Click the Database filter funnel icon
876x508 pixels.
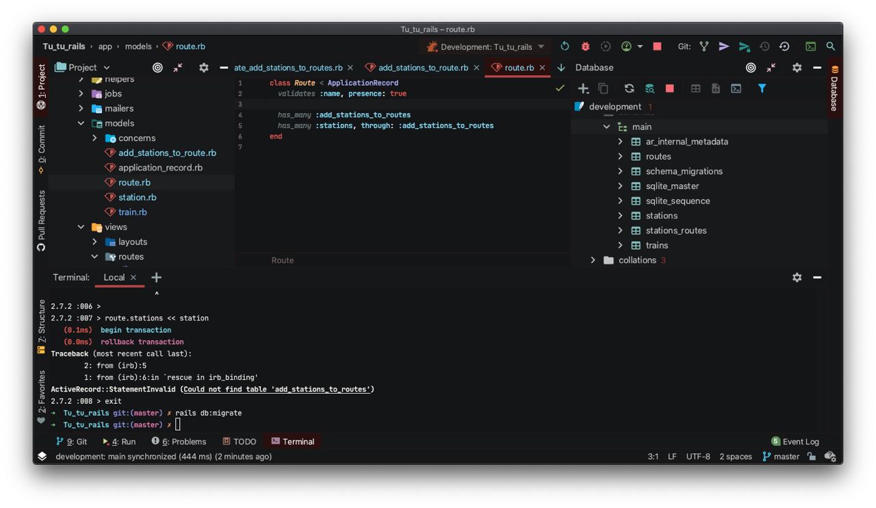tap(762, 88)
